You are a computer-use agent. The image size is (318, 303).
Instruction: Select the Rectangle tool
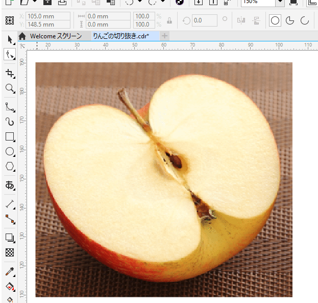pyautogui.click(x=10, y=136)
